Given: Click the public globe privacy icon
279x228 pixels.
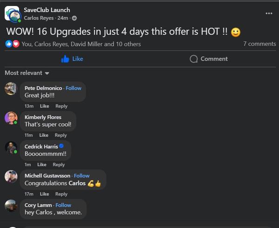Looking at the screenshot, I should (x=74, y=18).
